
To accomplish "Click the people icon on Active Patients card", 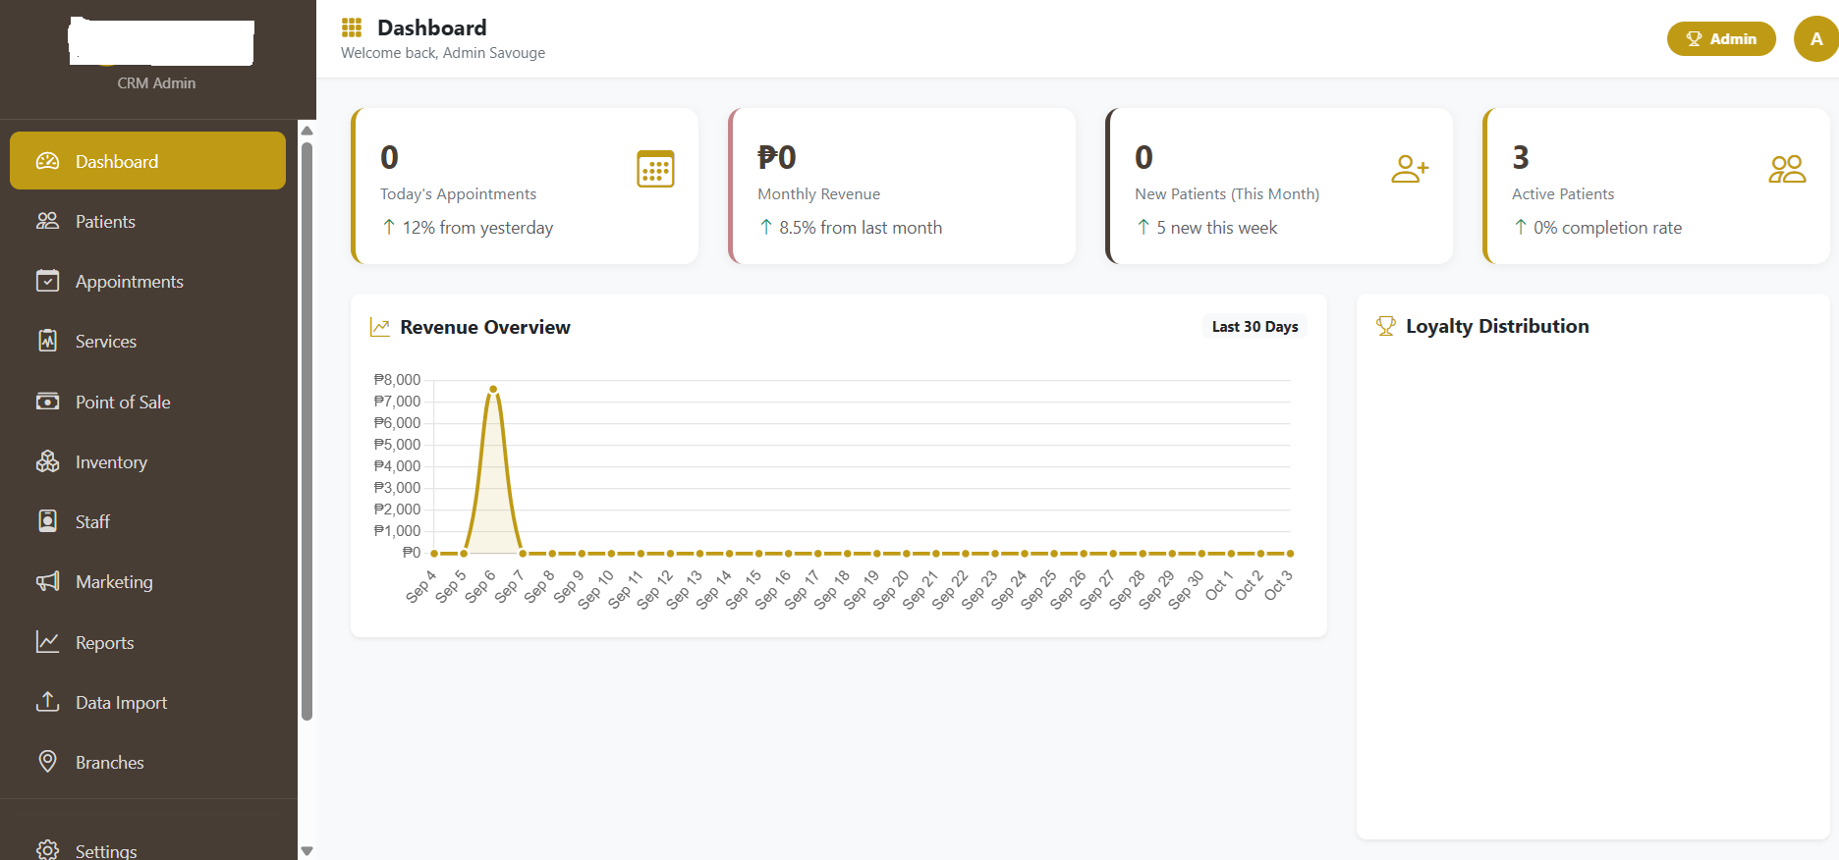I will [1787, 169].
